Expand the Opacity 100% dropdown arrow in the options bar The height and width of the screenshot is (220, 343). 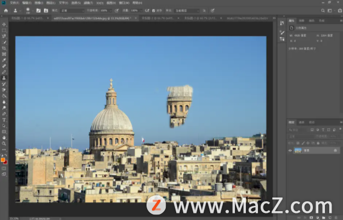pos(111,10)
